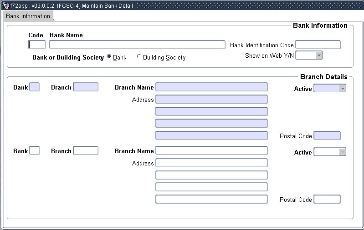Focus second branch Address line one
The image size is (364, 230).
click(x=211, y=163)
